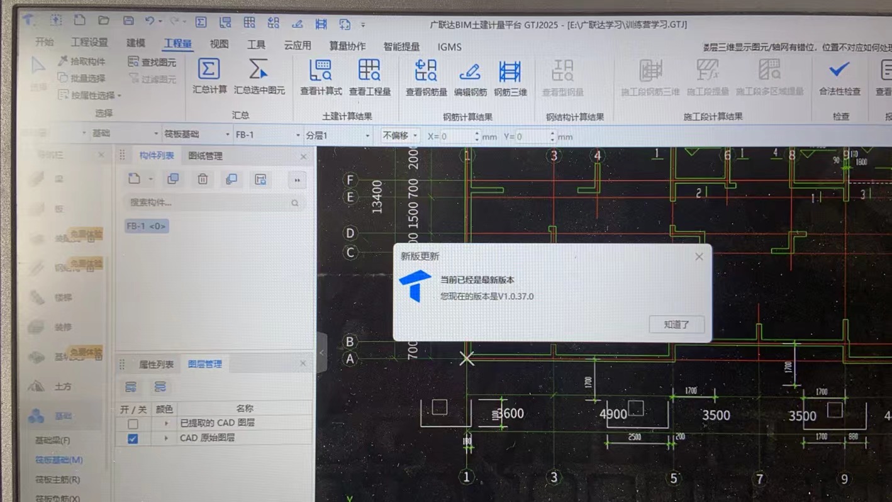The height and width of the screenshot is (502, 892).
Task: Switch to 视图 ribbon tab
Action: click(220, 44)
